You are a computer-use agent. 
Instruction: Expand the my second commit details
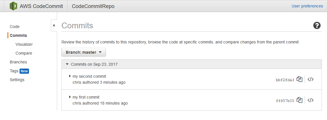(x=70, y=76)
